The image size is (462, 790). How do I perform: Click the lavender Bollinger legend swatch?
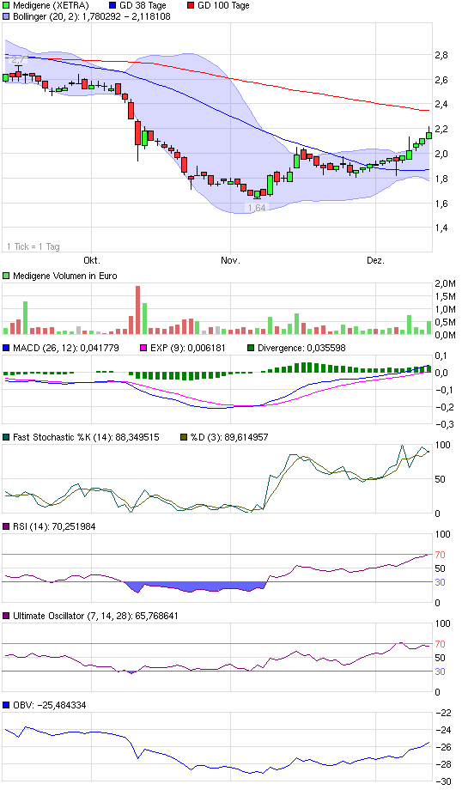(x=6, y=16)
